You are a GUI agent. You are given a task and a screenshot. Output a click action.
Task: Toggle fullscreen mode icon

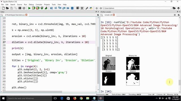(x=82, y=8)
